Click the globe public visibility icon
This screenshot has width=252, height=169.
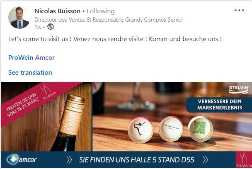[51, 27]
